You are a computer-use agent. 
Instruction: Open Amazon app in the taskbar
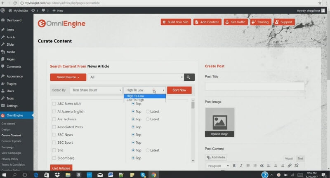(78, 175)
